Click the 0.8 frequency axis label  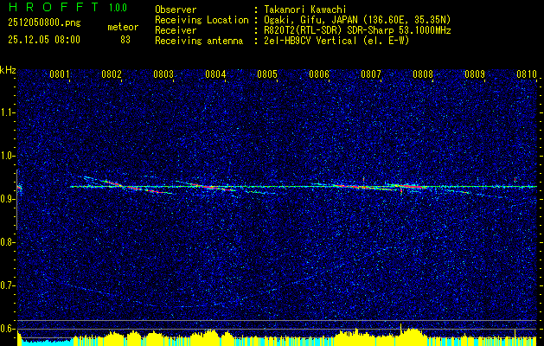click(x=8, y=242)
